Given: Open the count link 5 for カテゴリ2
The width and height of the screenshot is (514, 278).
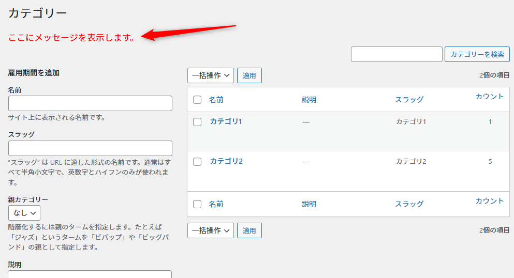Looking at the screenshot, I should [x=490, y=162].
